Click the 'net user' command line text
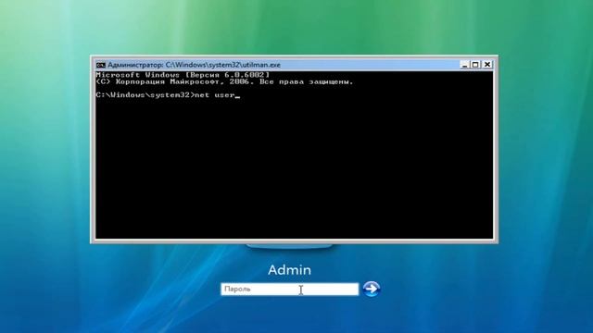 click(215, 95)
